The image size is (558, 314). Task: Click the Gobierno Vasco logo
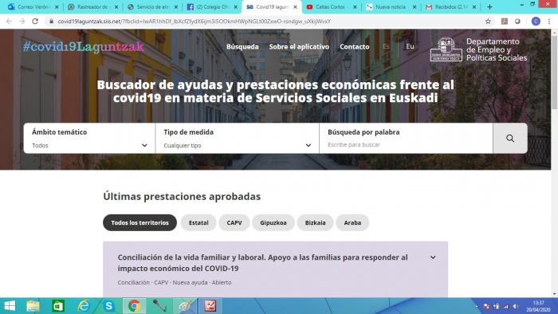pyautogui.click(x=446, y=49)
